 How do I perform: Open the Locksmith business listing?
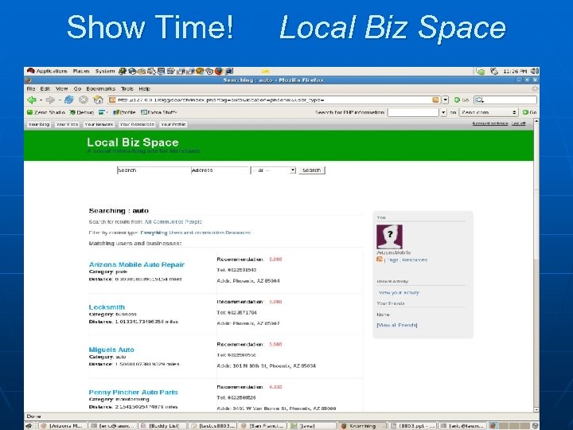click(x=107, y=307)
